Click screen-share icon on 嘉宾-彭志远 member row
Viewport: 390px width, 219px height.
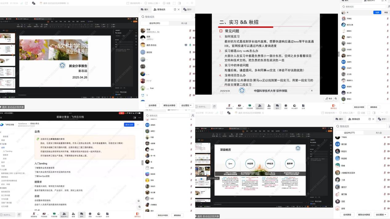pos(186,45)
